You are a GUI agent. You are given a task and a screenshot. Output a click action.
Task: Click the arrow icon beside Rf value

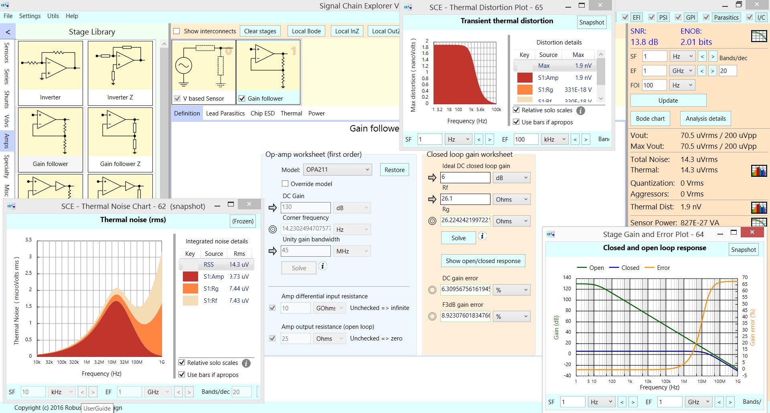click(432, 199)
